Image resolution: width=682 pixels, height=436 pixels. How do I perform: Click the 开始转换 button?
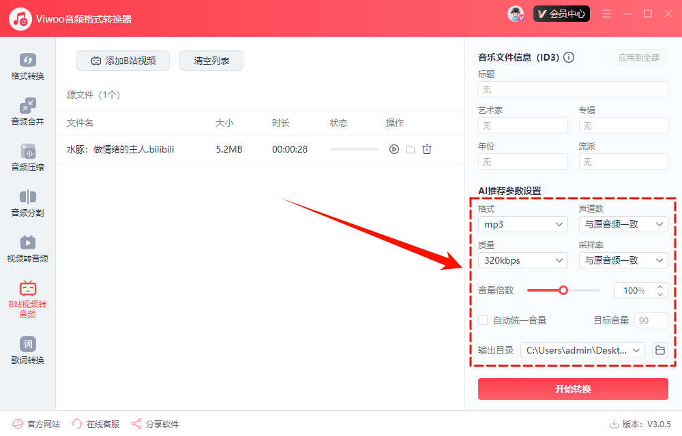[x=573, y=389]
